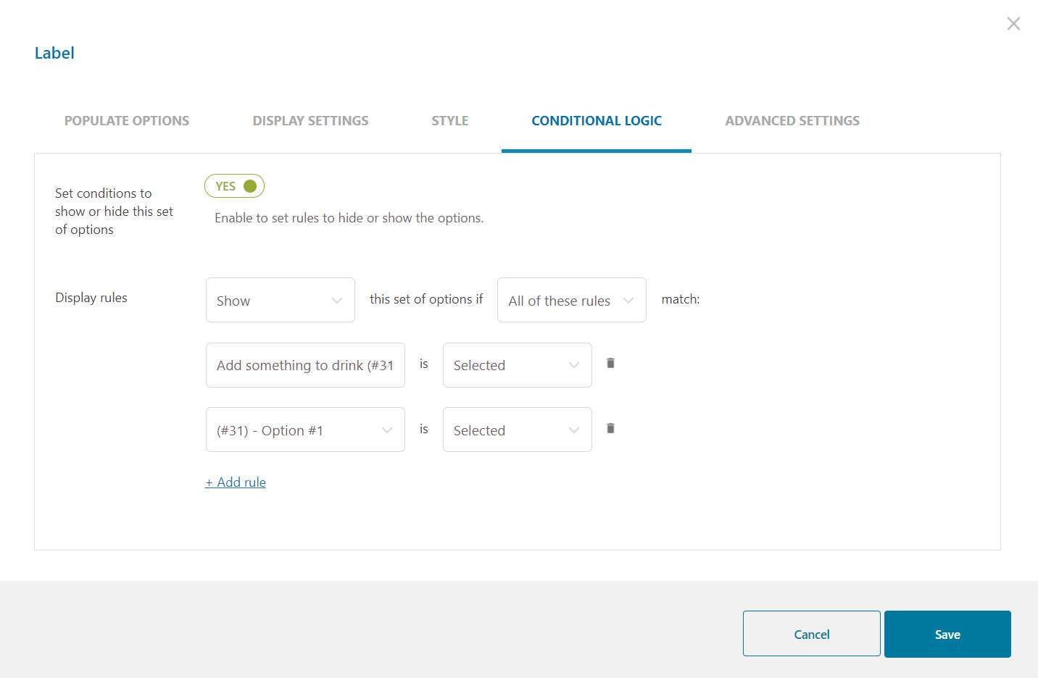Open the '(#31) - Option #1' dropdown

coord(305,430)
